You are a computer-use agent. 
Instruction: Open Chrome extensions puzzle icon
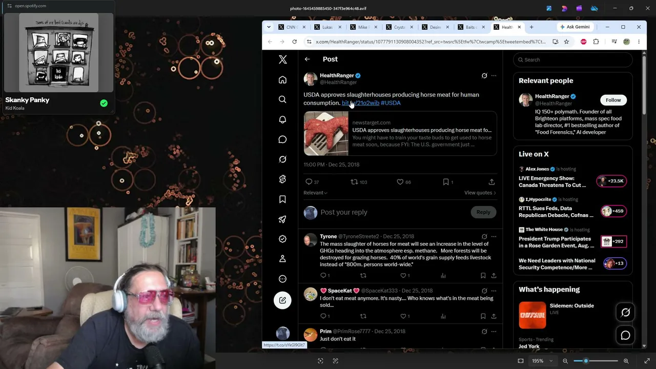pos(596,42)
